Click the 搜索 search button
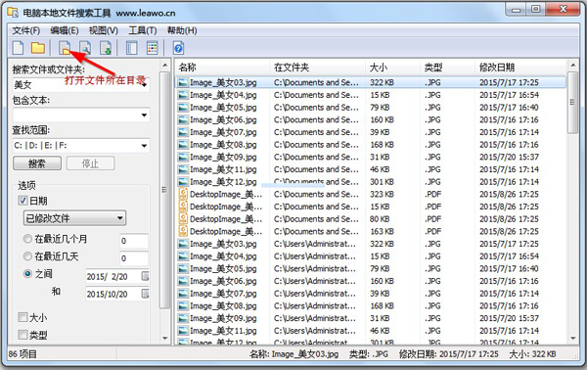587x370 pixels. click(37, 163)
